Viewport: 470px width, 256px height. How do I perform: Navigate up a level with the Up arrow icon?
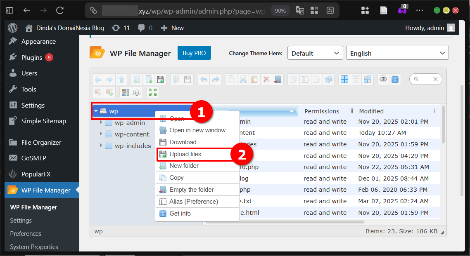(x=122, y=79)
